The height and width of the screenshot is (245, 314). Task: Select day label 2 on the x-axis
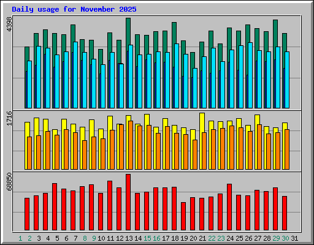(x=29, y=238)
